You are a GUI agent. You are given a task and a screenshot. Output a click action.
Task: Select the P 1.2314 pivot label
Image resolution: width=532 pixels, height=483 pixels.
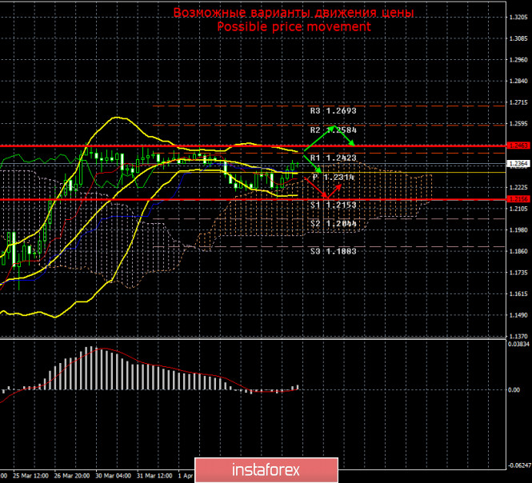(x=333, y=177)
